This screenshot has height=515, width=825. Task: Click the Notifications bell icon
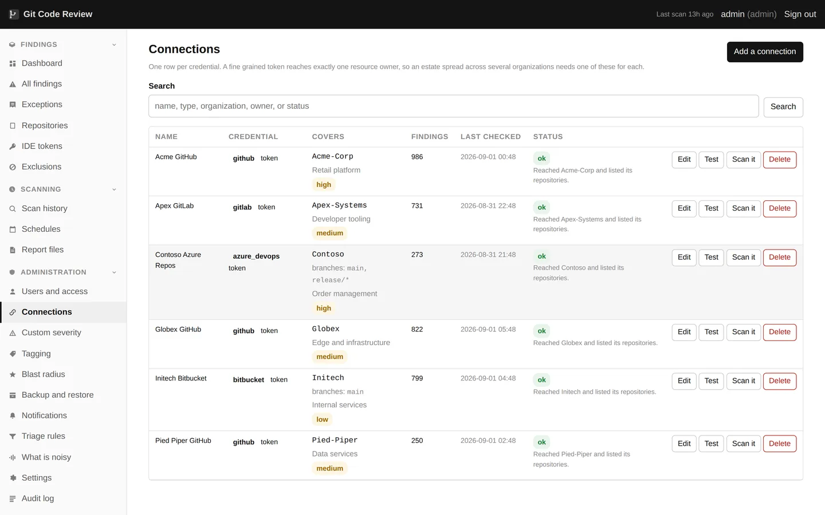13,416
